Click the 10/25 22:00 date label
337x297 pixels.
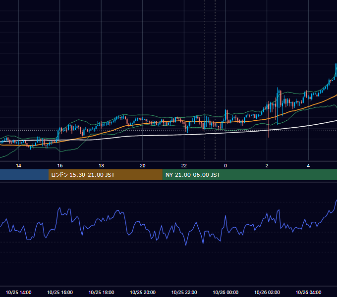coord(184,292)
